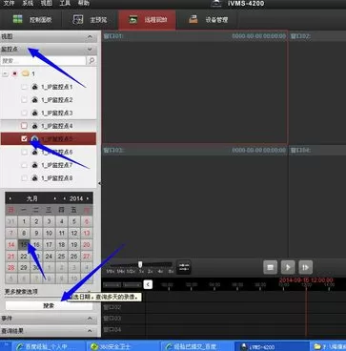Collapse the 视图 panel section chevron

(x=90, y=37)
